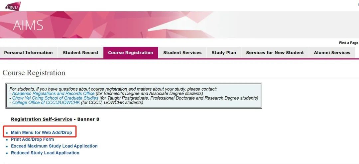This screenshot has width=359, height=164.
Task: Open College Office of CCCU/UOWCHK link
Action: click(x=46, y=103)
